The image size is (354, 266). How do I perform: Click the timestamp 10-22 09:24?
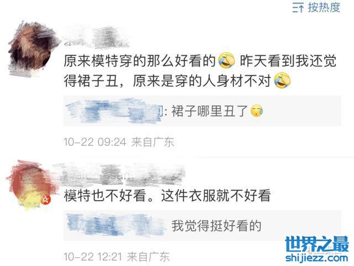(x=95, y=142)
